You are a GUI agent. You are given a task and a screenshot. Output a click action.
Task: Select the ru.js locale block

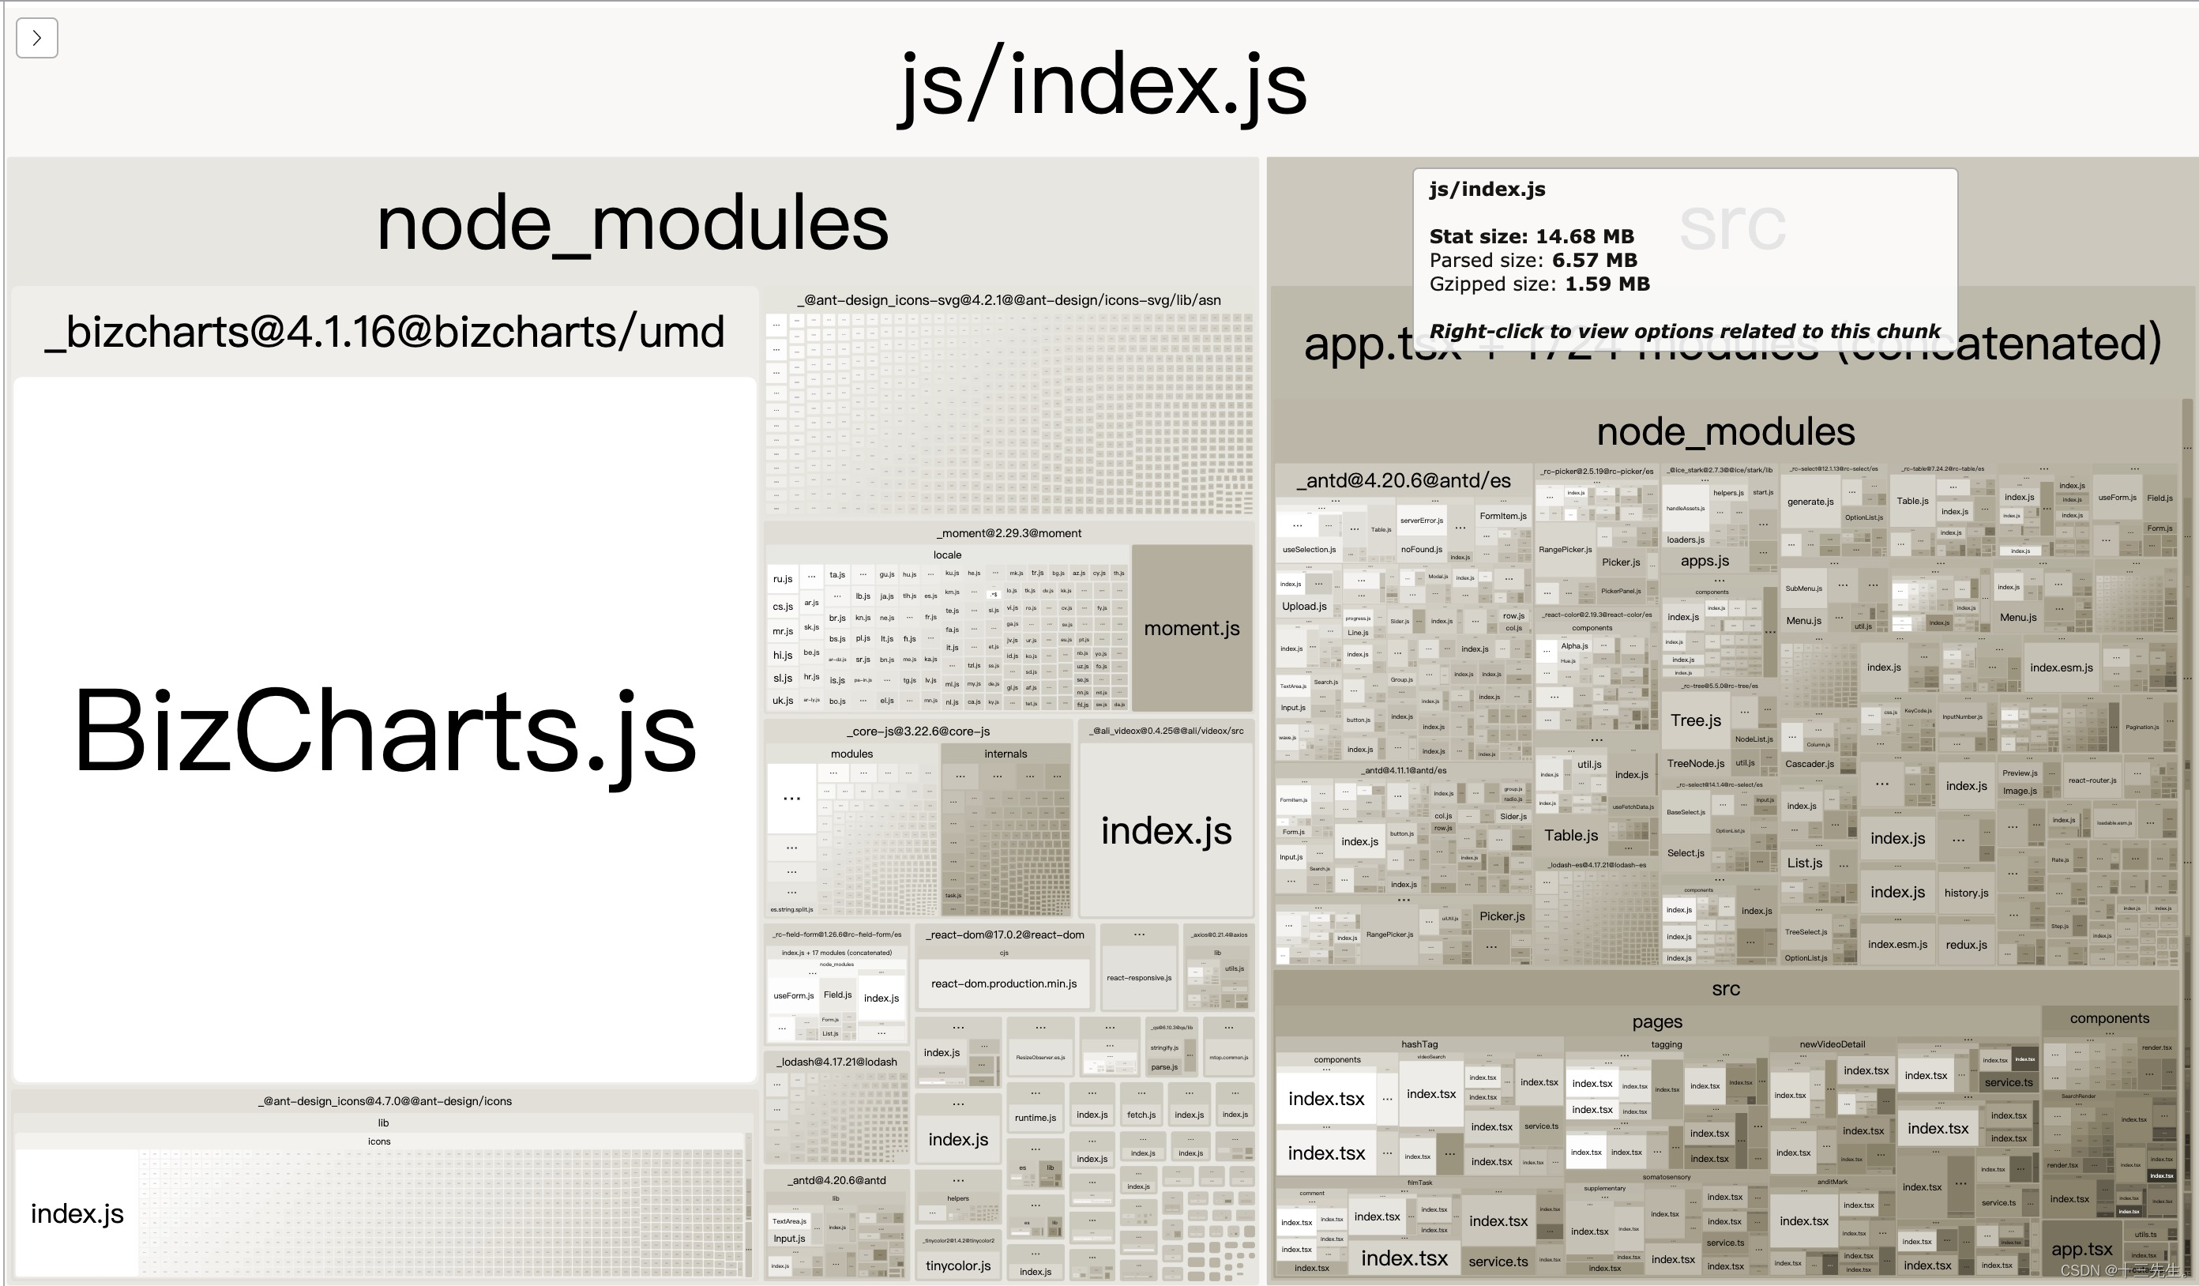click(783, 579)
